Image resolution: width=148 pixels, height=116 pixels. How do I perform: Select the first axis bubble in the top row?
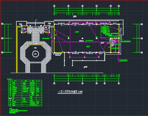[x=54, y=6]
